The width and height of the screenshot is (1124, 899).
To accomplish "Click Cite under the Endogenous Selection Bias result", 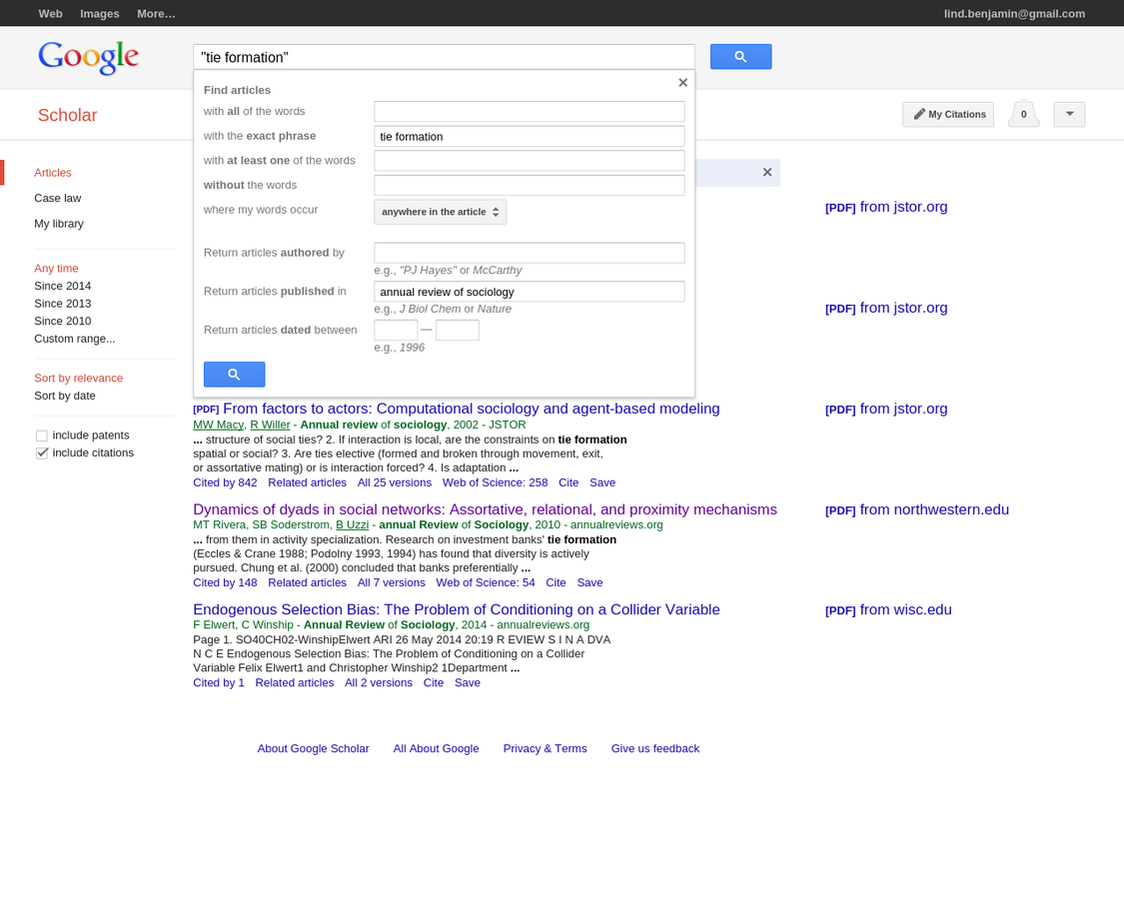I will tap(433, 682).
